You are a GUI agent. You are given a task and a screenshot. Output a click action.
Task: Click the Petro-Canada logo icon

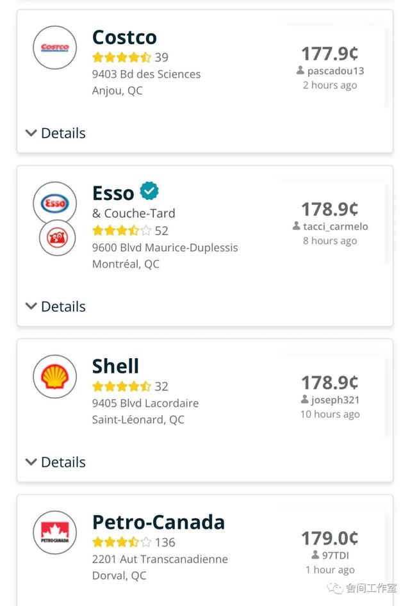click(x=54, y=532)
